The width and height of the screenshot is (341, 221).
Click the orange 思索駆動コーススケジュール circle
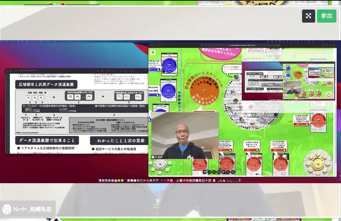(204, 91)
